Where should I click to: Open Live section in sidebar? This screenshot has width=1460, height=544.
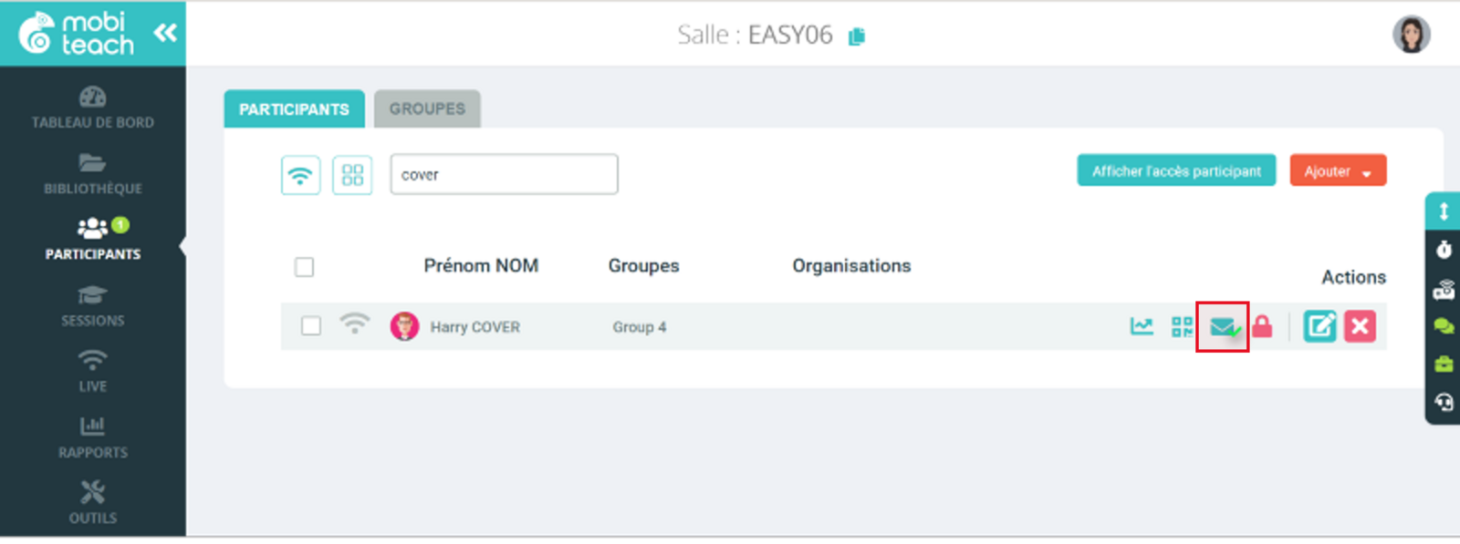92,372
